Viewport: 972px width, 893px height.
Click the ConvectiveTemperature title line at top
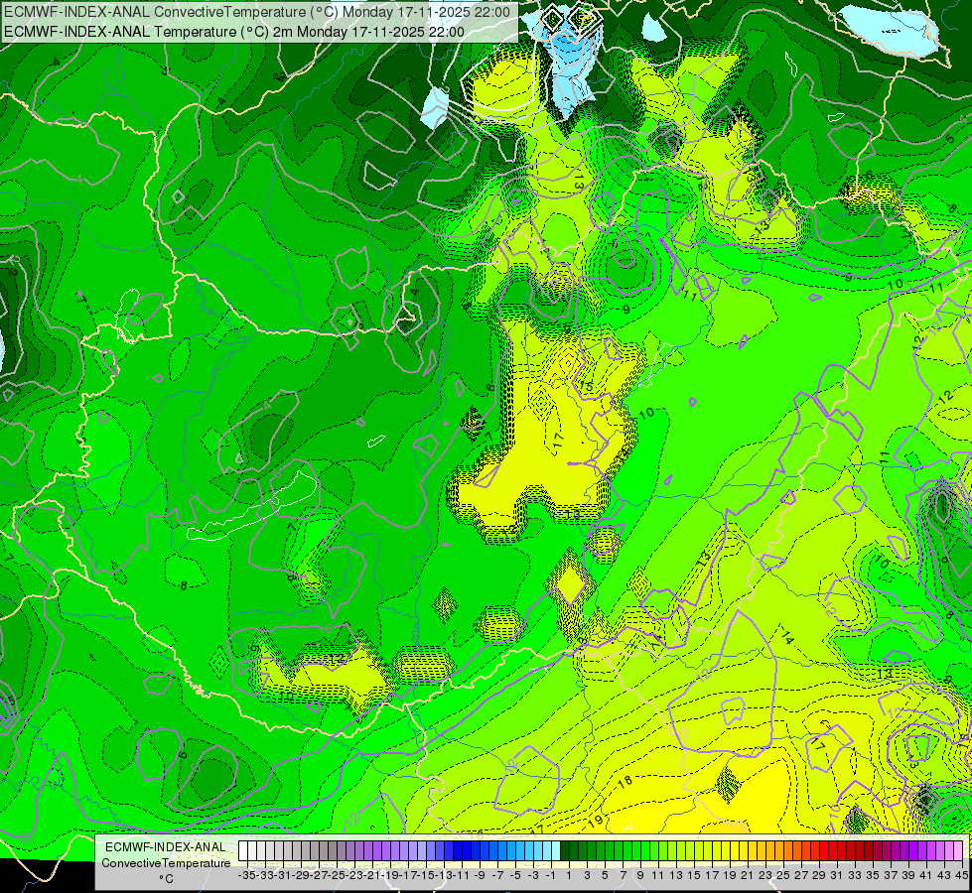pyautogui.click(x=257, y=12)
